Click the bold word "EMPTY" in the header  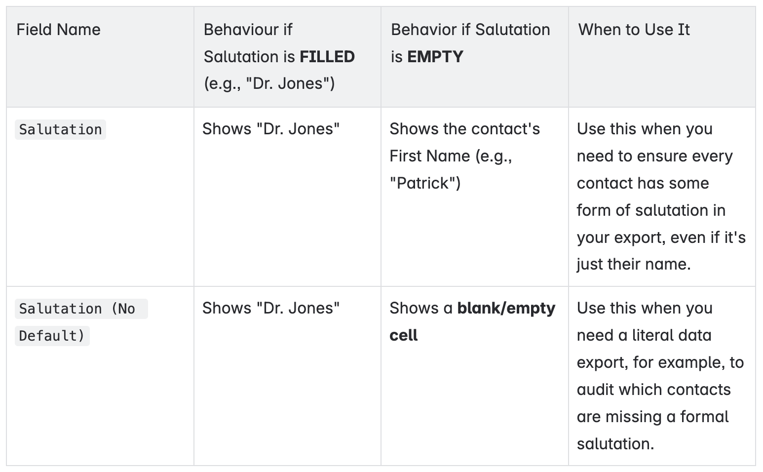[435, 57]
